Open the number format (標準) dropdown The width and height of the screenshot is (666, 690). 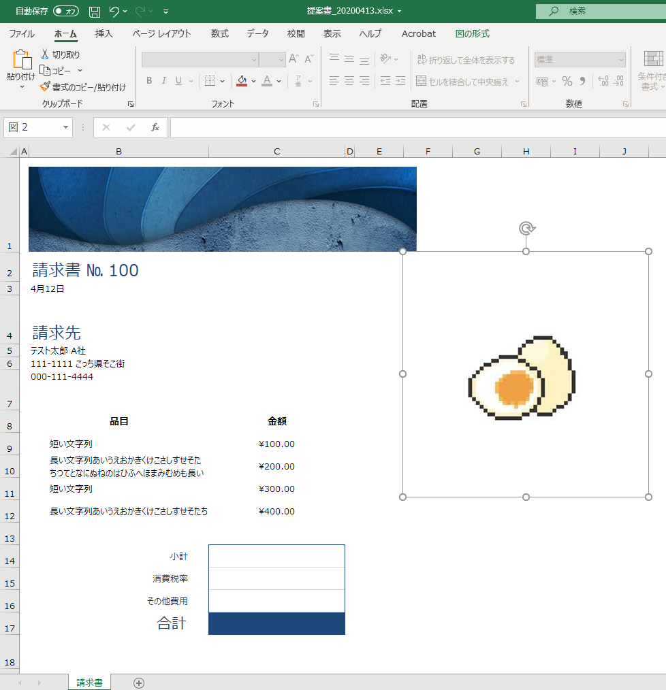[x=621, y=60]
